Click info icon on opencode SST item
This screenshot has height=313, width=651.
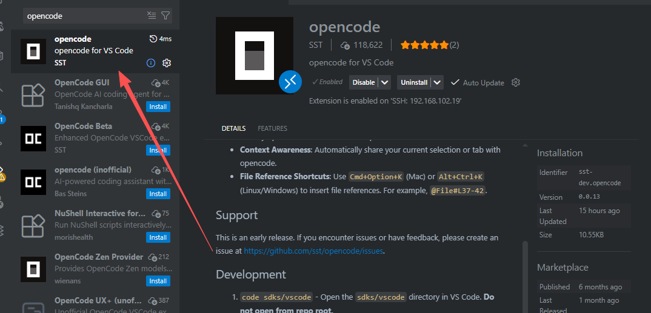[x=151, y=63]
